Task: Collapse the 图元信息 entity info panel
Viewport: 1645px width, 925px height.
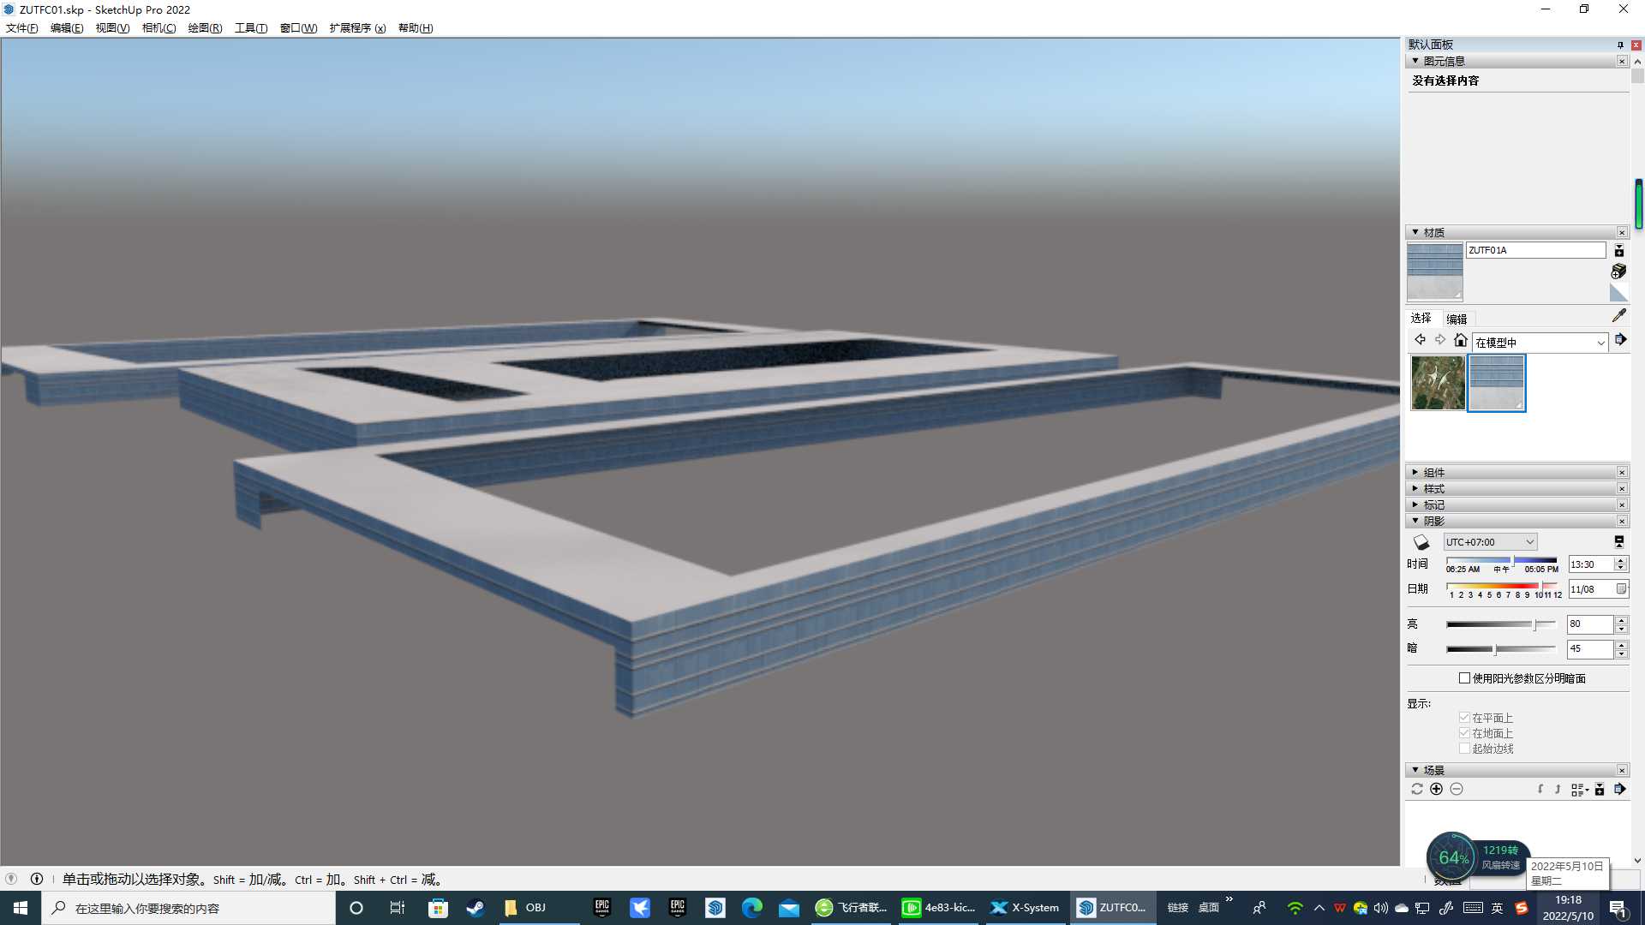Action: 1415,61
